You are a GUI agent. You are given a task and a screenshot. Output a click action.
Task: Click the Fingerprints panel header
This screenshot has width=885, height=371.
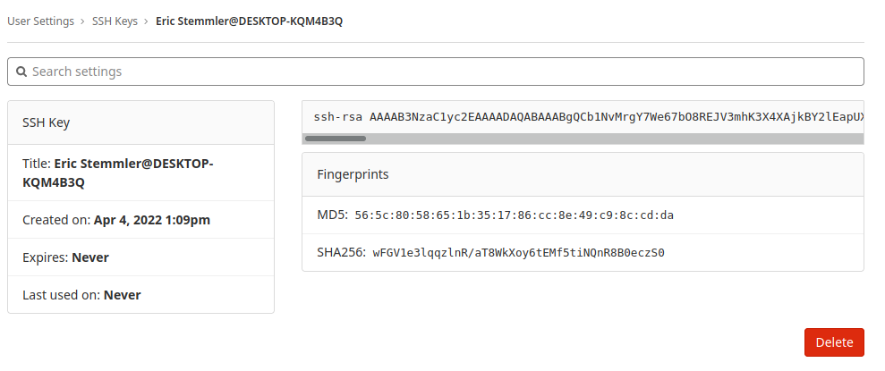click(583, 175)
